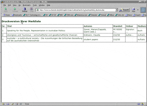Image resolution: width=147 pixels, height=106 pixels.
Task: Click the online/offline status icon
Action: click(x=139, y=104)
